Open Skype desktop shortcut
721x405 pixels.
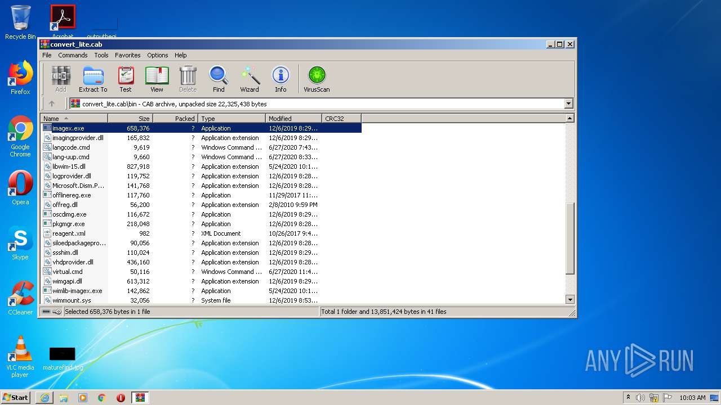click(20, 243)
